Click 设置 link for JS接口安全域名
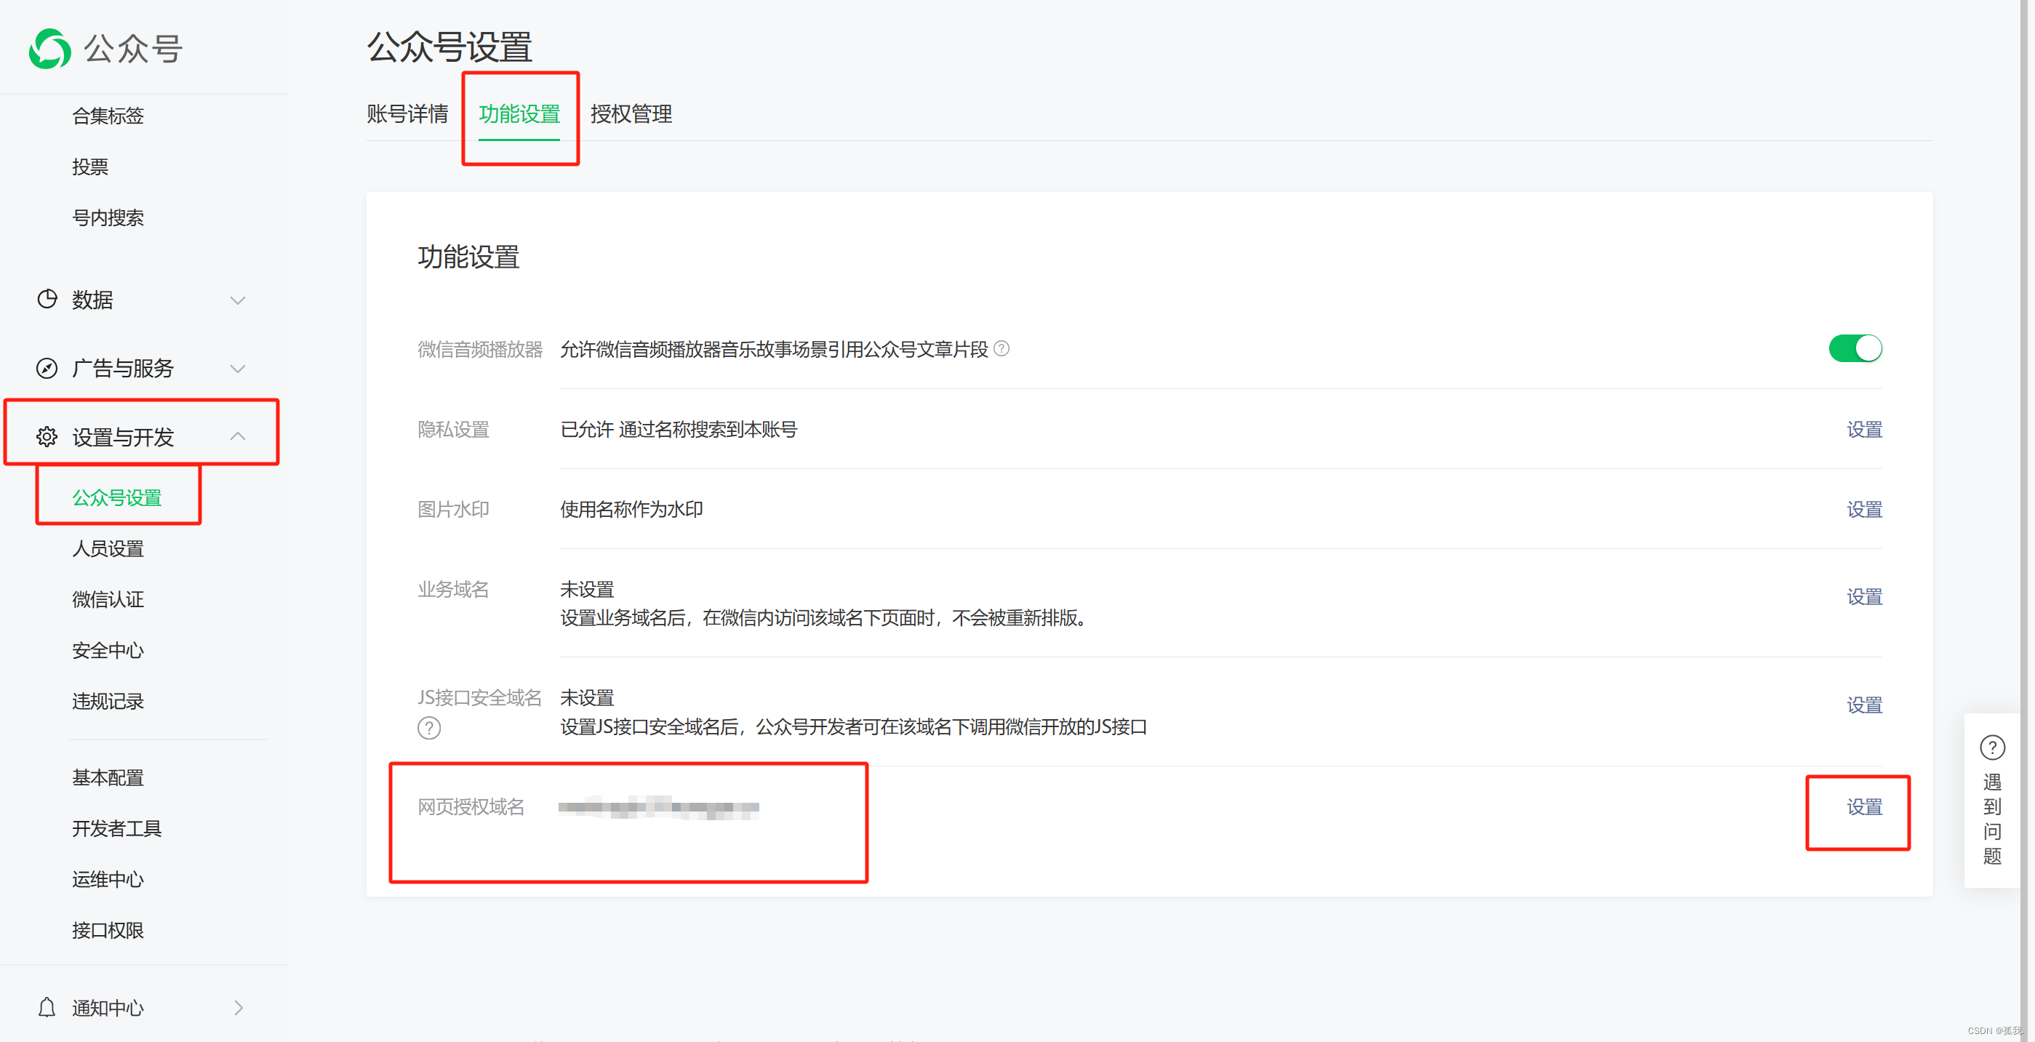The width and height of the screenshot is (2035, 1042). click(x=1864, y=705)
